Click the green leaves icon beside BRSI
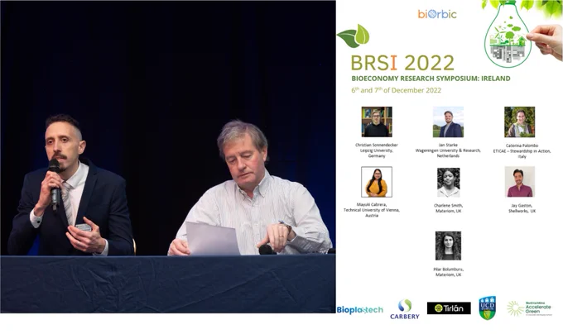Screen dimensions: 563x334 [x=354, y=36]
